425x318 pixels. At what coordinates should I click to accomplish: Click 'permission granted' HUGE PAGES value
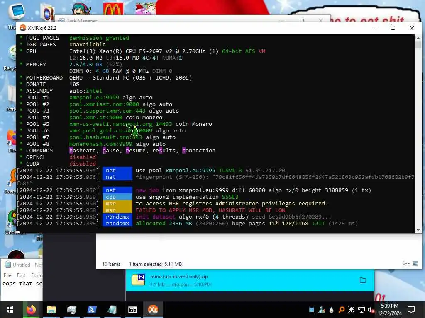tap(99, 38)
